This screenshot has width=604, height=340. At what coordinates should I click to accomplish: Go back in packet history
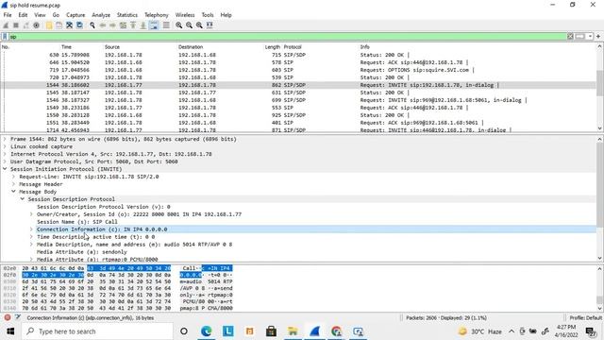[103, 25]
